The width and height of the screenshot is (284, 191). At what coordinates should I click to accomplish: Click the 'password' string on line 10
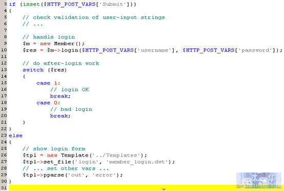255,50
